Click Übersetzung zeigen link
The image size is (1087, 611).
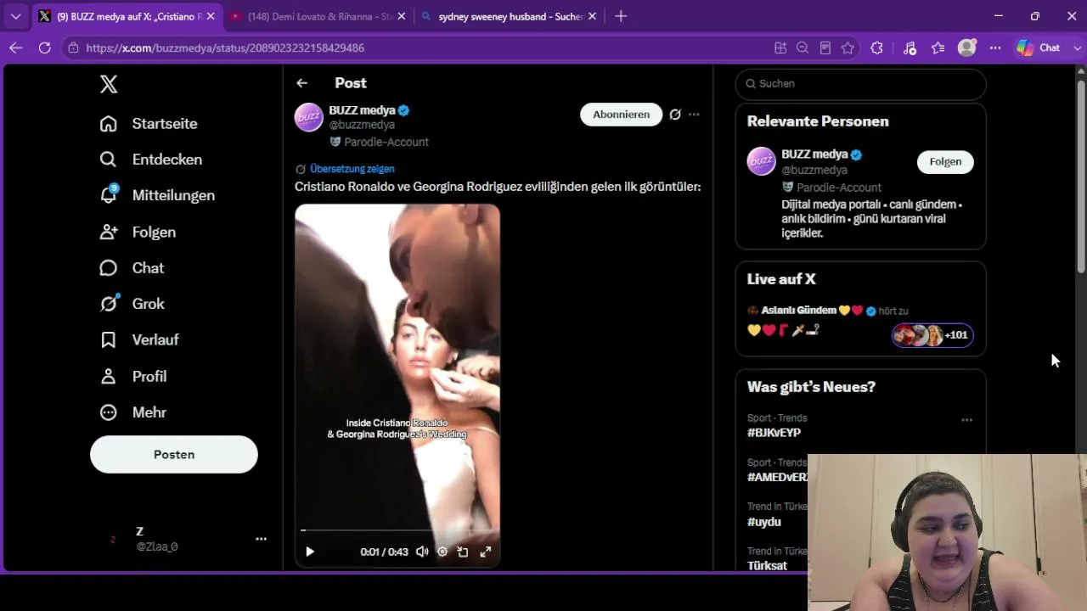click(x=352, y=169)
